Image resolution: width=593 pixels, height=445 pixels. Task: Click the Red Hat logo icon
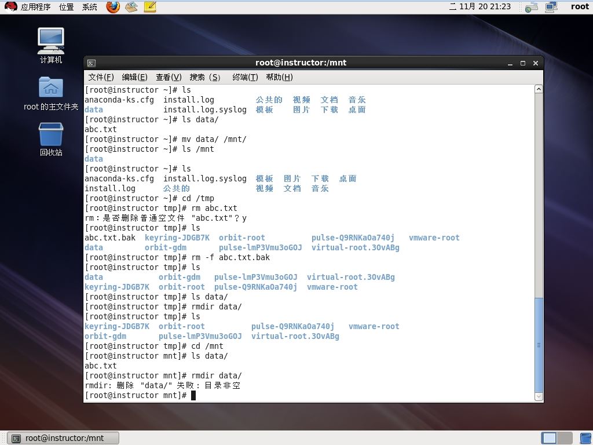tap(10, 7)
